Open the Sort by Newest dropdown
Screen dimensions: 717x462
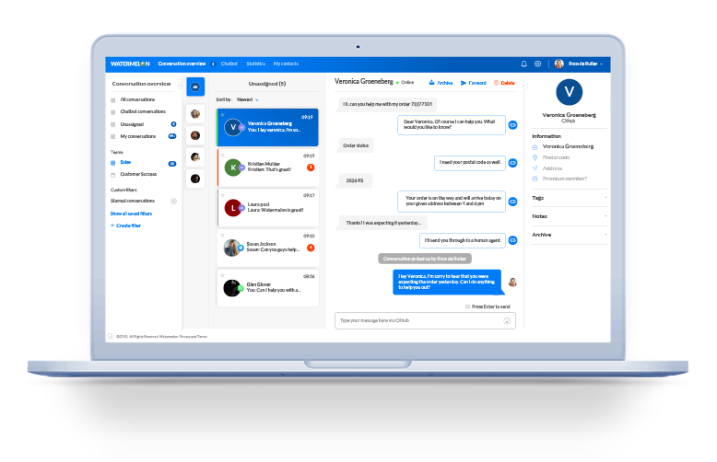pyautogui.click(x=247, y=99)
